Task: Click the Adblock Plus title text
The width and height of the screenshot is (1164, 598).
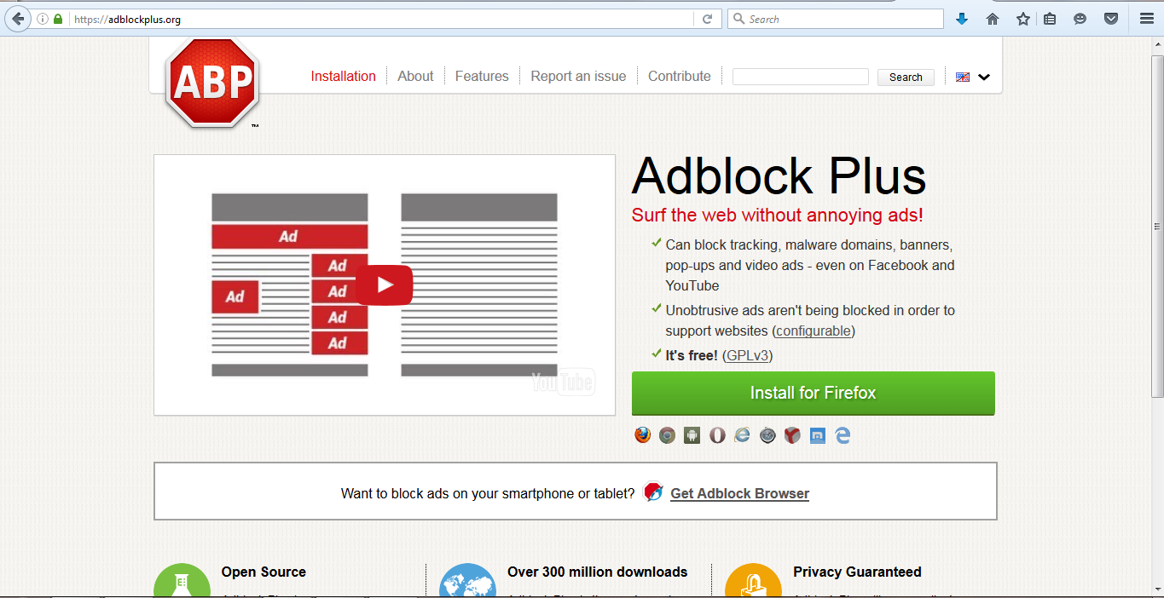Action: click(779, 175)
